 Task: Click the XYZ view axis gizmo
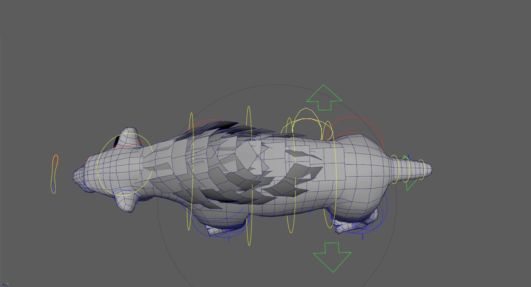[6, 284]
